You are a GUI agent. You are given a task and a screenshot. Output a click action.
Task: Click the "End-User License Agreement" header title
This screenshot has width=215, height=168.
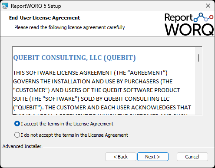click(44, 18)
